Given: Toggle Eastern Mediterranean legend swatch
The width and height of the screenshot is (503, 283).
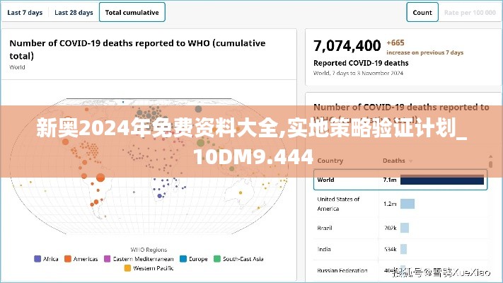Looking at the screenshot, I should coord(108,259).
